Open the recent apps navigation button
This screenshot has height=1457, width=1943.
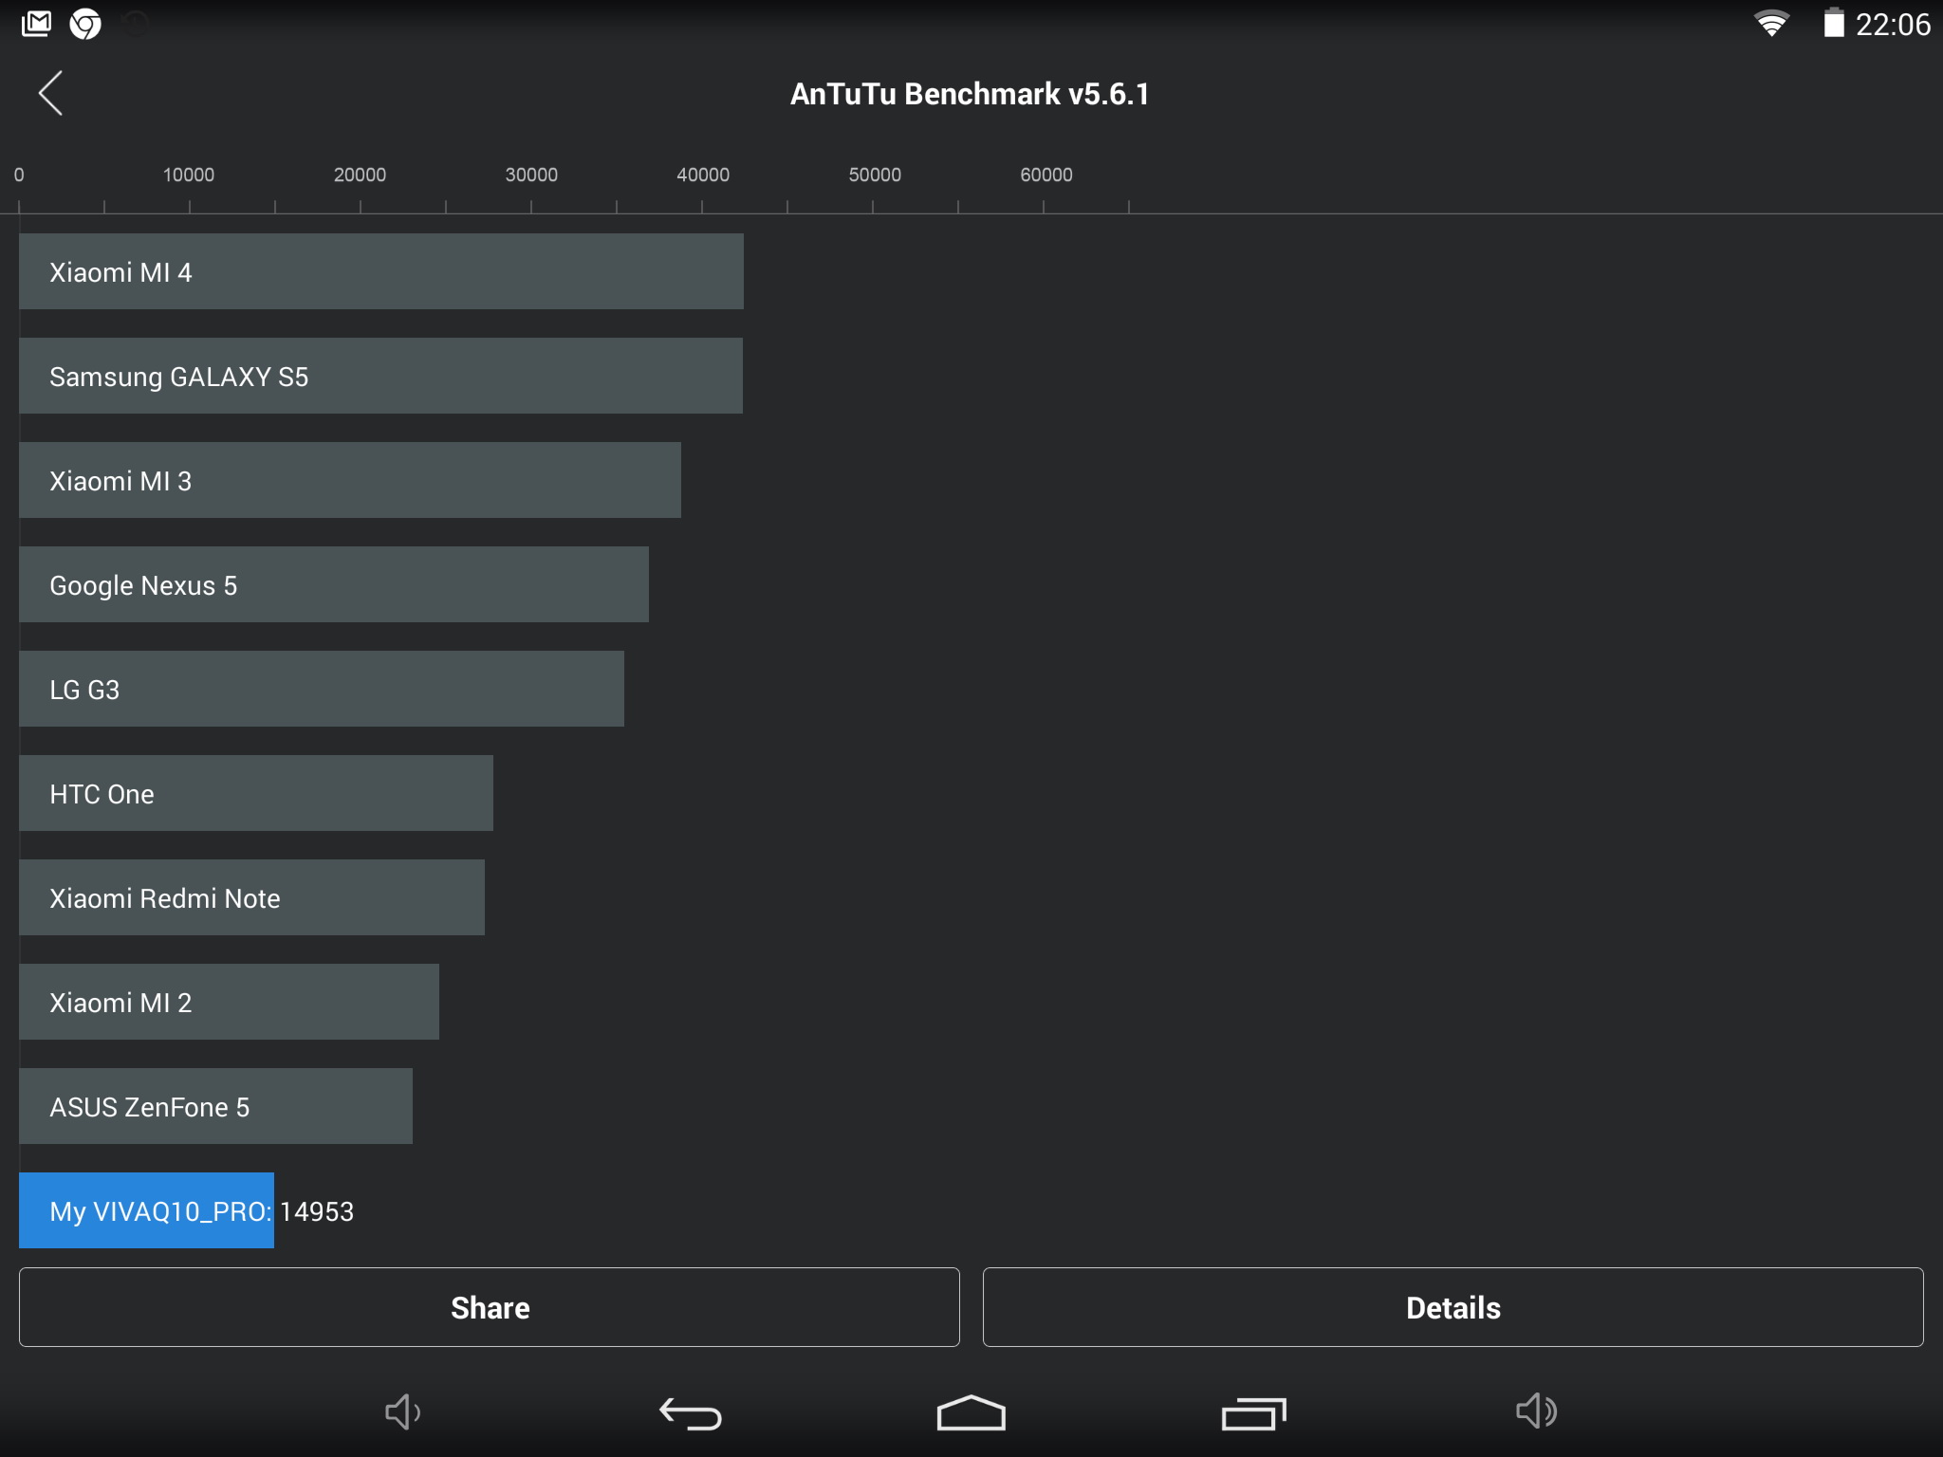click(1253, 1413)
